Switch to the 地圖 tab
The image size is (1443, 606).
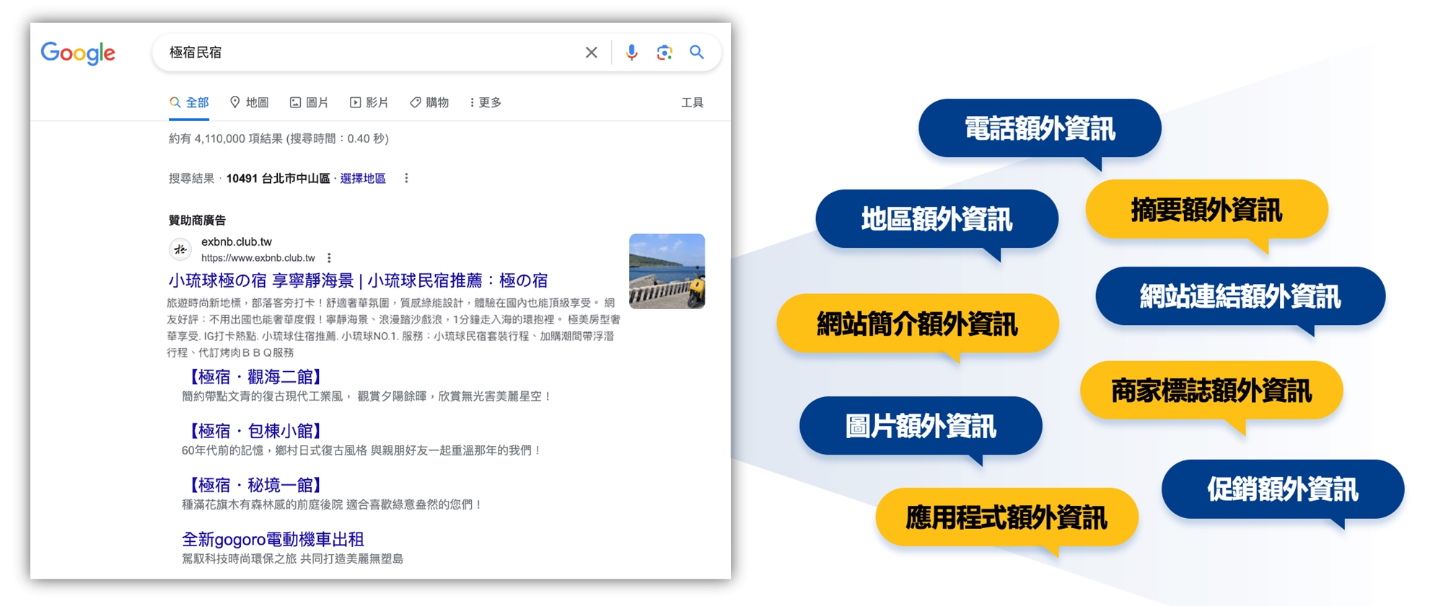[x=249, y=102]
